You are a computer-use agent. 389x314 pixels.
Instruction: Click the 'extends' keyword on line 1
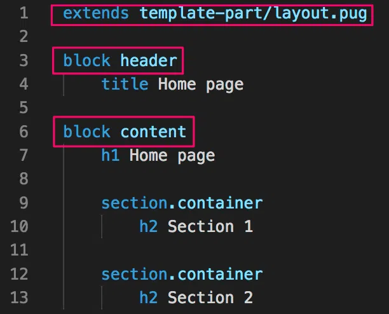point(96,13)
